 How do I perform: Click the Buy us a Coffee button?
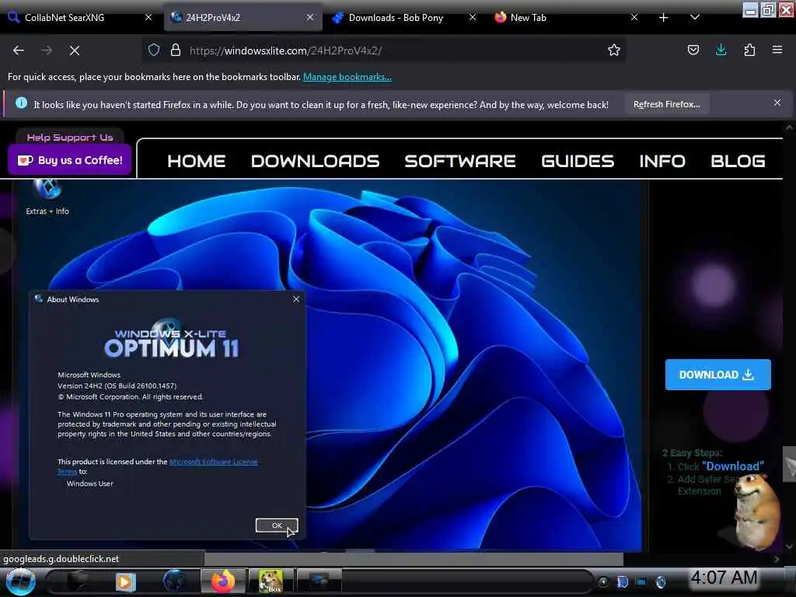[69, 160]
